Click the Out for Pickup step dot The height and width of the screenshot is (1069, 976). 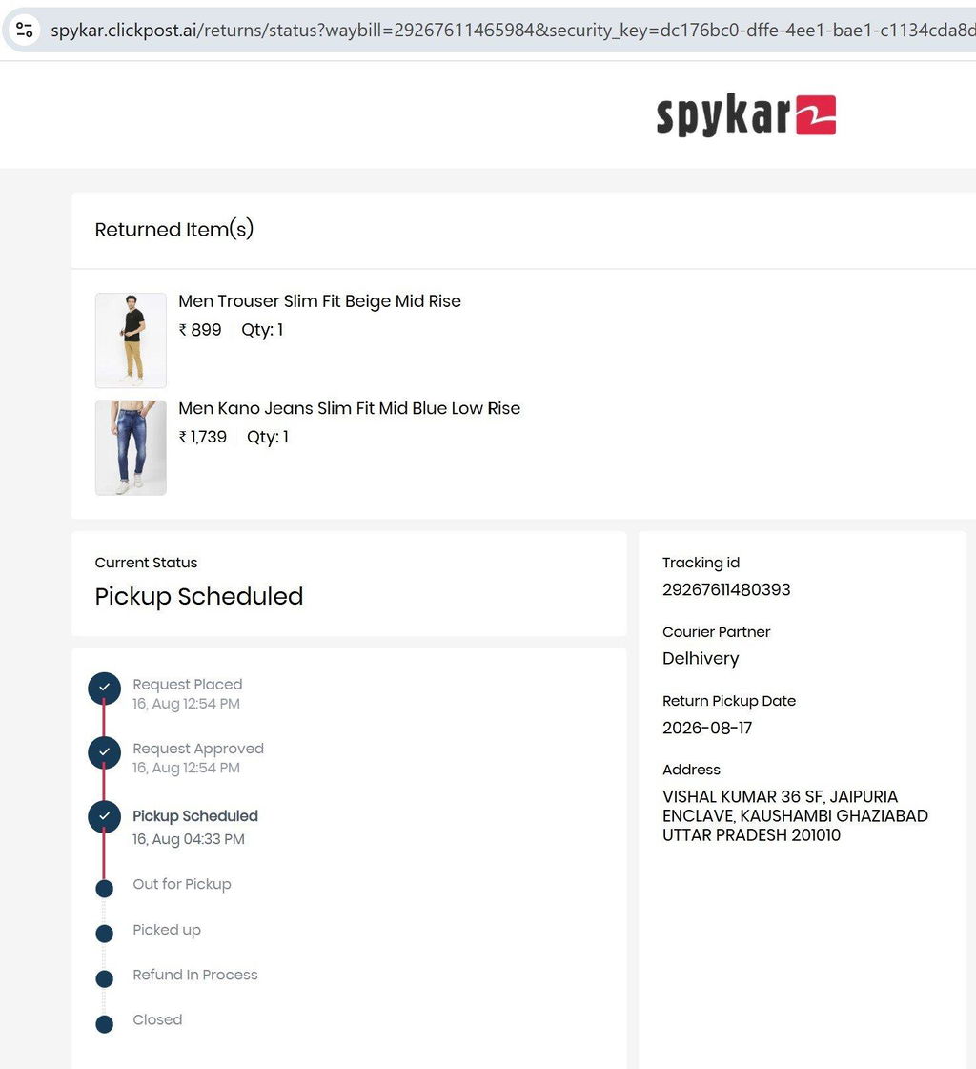[x=104, y=889]
